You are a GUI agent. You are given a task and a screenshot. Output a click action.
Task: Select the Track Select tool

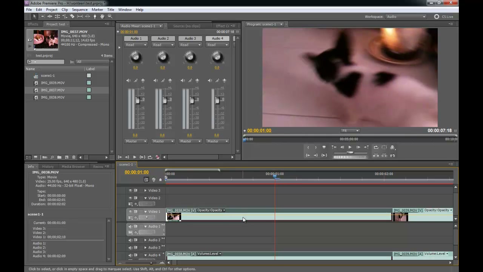point(42,17)
